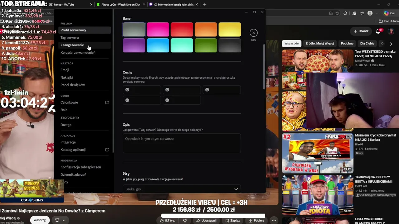
Task: Select the green banner color swatch
Action: (x=206, y=45)
